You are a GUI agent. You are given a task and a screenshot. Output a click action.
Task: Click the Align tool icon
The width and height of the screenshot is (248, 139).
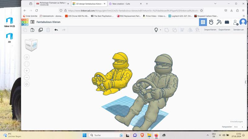pos(182,30)
